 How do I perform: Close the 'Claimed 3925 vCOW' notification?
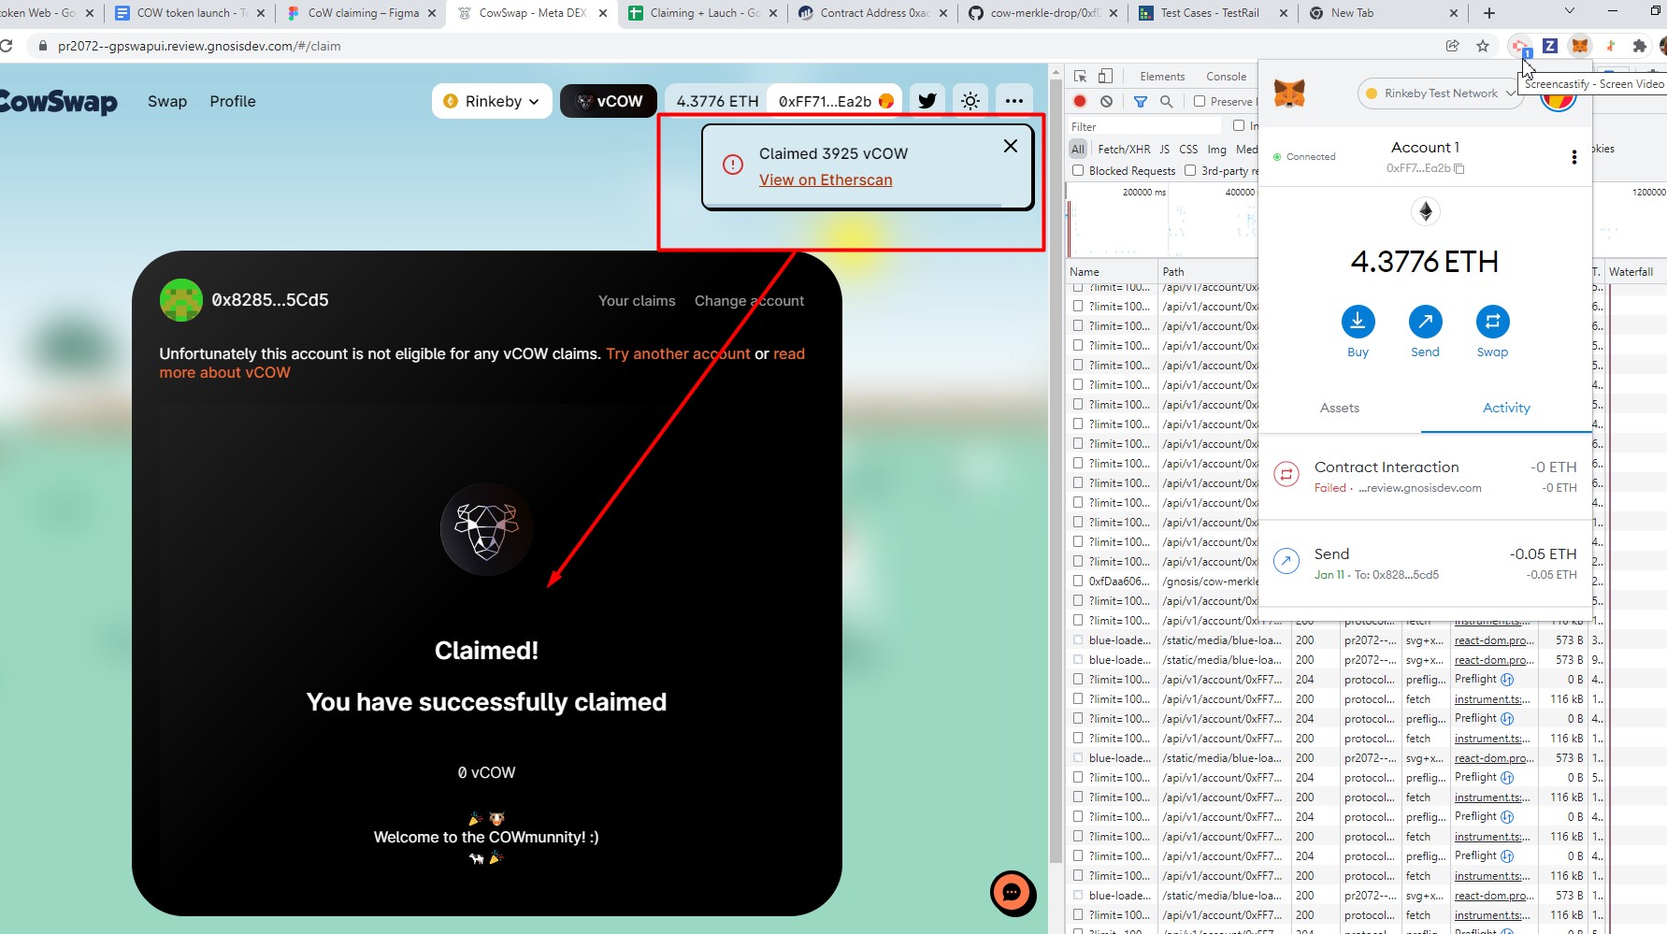(x=1011, y=146)
